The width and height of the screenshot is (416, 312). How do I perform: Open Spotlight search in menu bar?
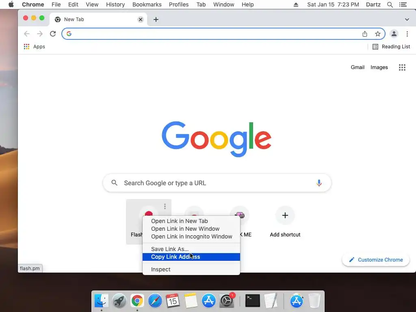[x=390, y=4]
